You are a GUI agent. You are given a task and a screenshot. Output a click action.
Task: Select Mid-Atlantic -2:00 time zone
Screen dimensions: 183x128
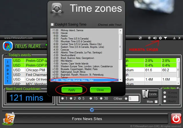click(85, 61)
